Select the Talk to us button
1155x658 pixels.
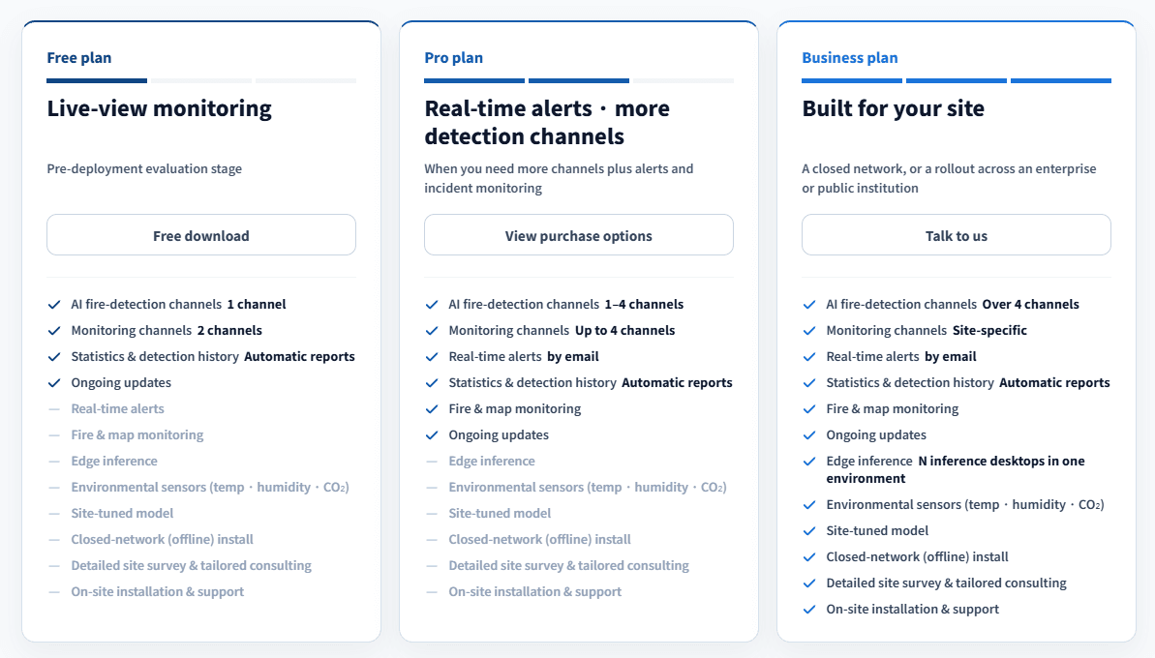click(957, 235)
